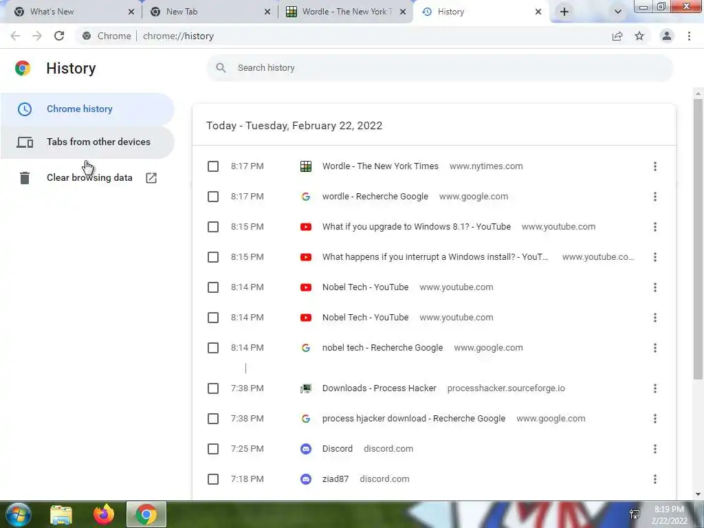Open the ziad87 discord.com link

tap(335, 479)
